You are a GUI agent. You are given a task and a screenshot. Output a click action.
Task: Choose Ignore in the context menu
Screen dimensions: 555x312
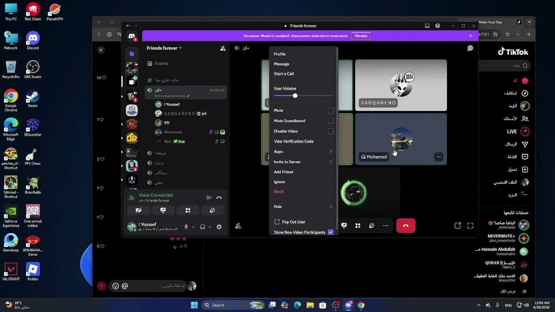pyautogui.click(x=303, y=182)
